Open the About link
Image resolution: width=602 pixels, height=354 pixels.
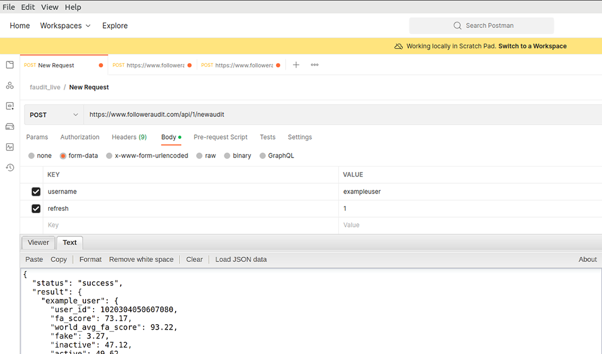(x=588, y=260)
